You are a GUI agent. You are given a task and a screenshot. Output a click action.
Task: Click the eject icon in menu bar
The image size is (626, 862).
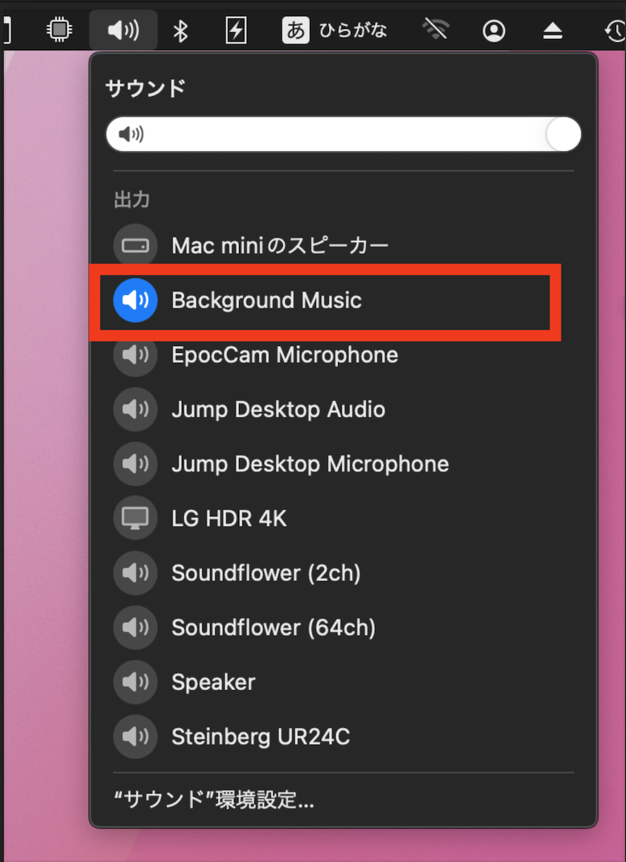point(552,30)
